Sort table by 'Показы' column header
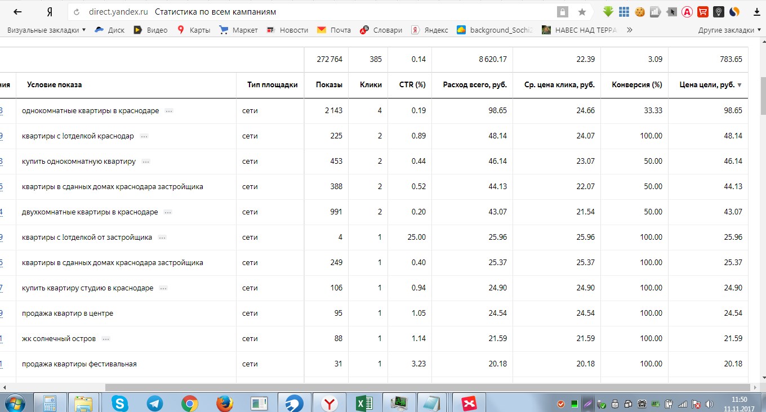Screen dimensions: 766x412 tap(329, 85)
